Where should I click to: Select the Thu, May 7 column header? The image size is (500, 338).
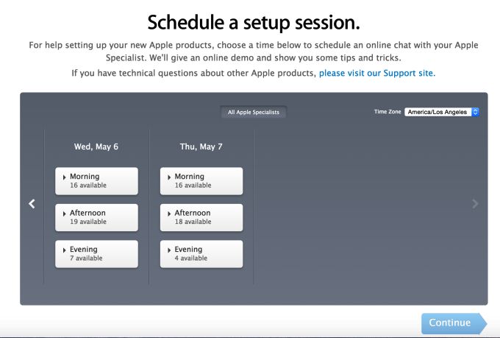click(201, 147)
